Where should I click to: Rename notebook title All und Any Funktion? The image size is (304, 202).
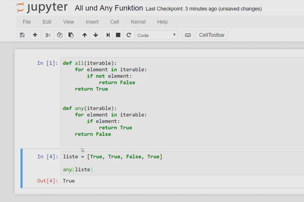click(x=109, y=8)
